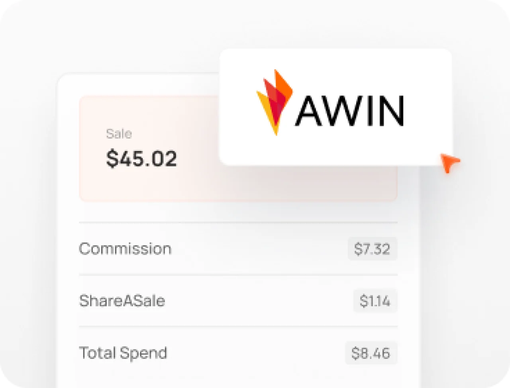Click the Total Spend row label
The width and height of the screenshot is (510, 388).
tap(123, 353)
